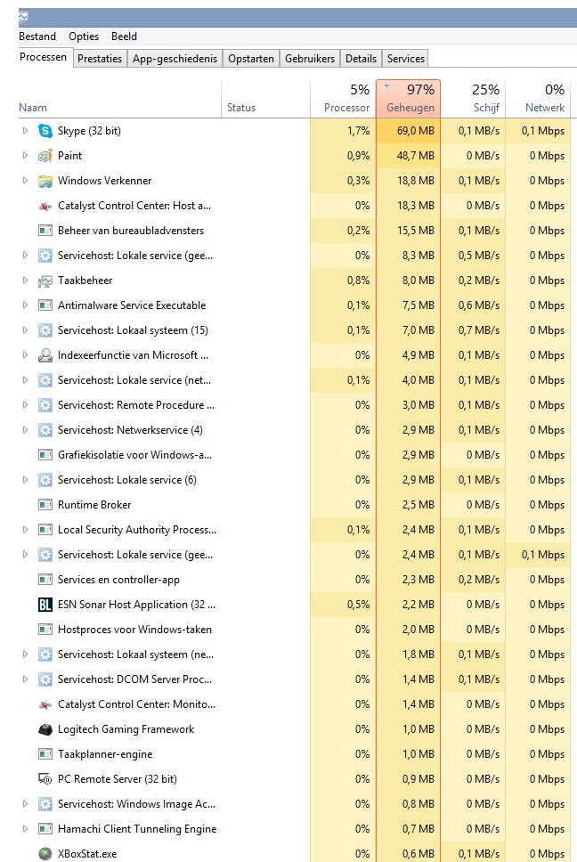Viewport: 577px width, 862px height.
Task: Select the ESN Sonar Host Application icon
Action: point(45,605)
